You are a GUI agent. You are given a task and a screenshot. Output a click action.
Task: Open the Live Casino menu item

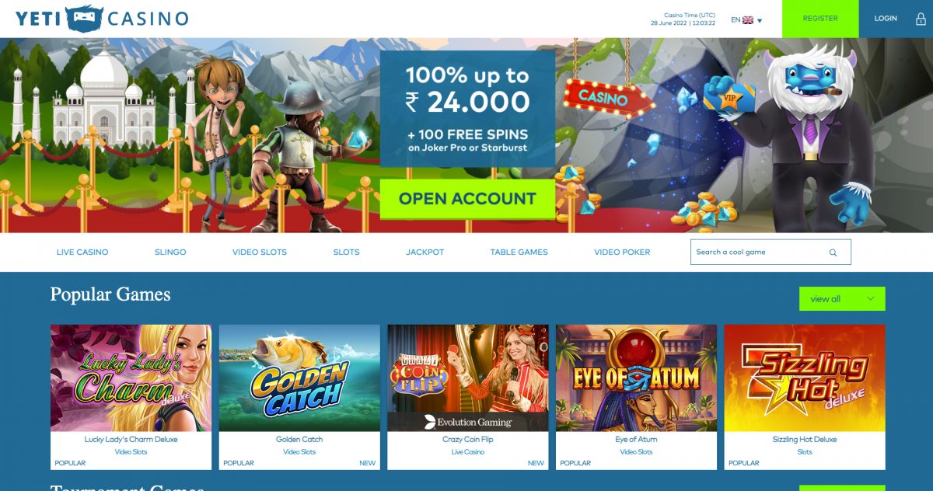[x=82, y=252]
